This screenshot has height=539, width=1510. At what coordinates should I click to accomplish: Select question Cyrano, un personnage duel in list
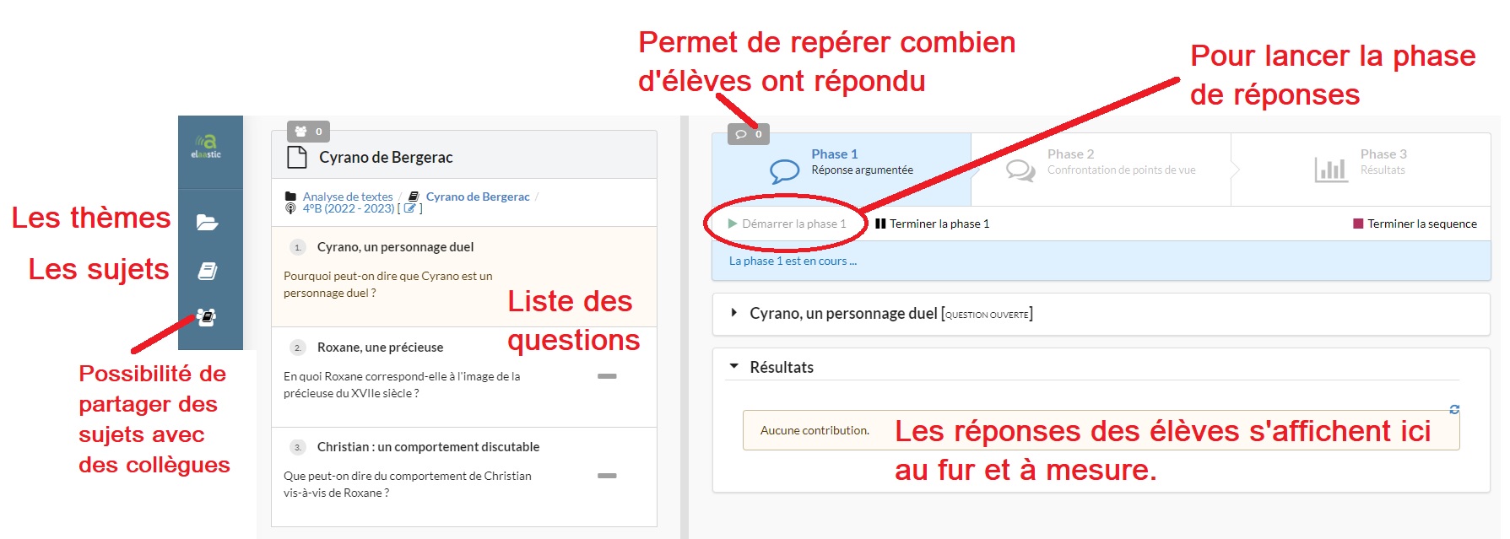click(x=464, y=277)
